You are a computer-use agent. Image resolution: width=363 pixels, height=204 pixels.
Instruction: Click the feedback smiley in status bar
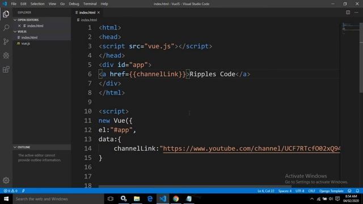(x=349, y=191)
